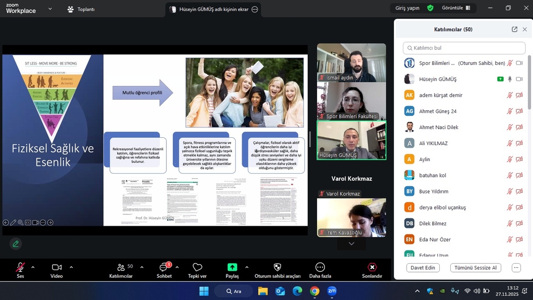Toggle adem kürşat demir's muted microphone
Screen dimensions: 533x300
(510, 95)
